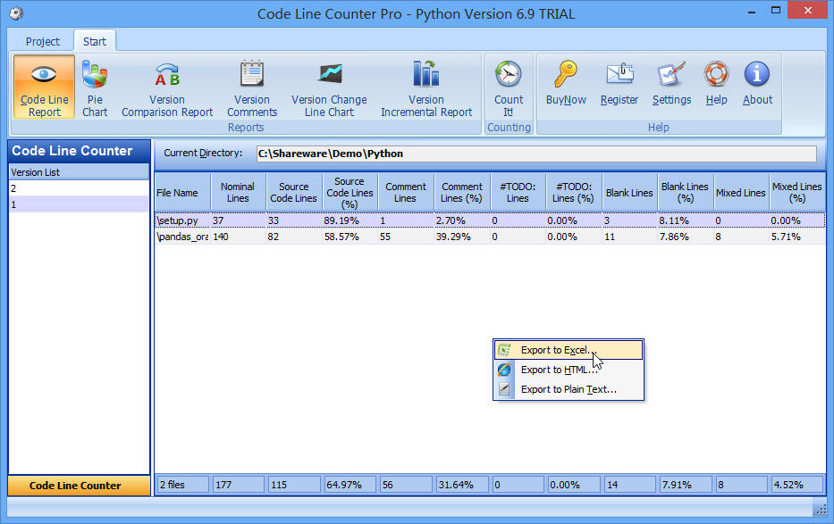
Task: Select the \pandas_ora file row
Action: click(x=490, y=237)
